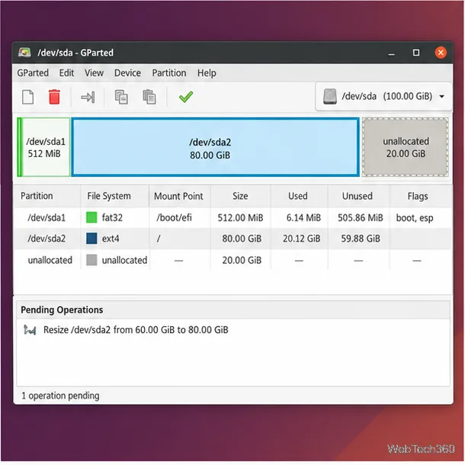Open the View menu

click(x=94, y=73)
